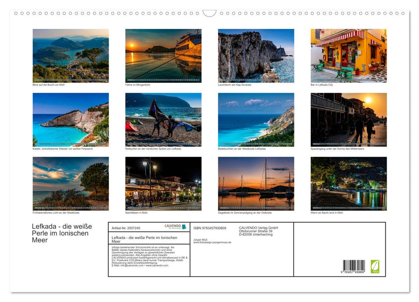Viewport: 419px width, 302px height.
Task: Open the www.calvendo.com website link
Action: pyautogui.click(x=158, y=265)
